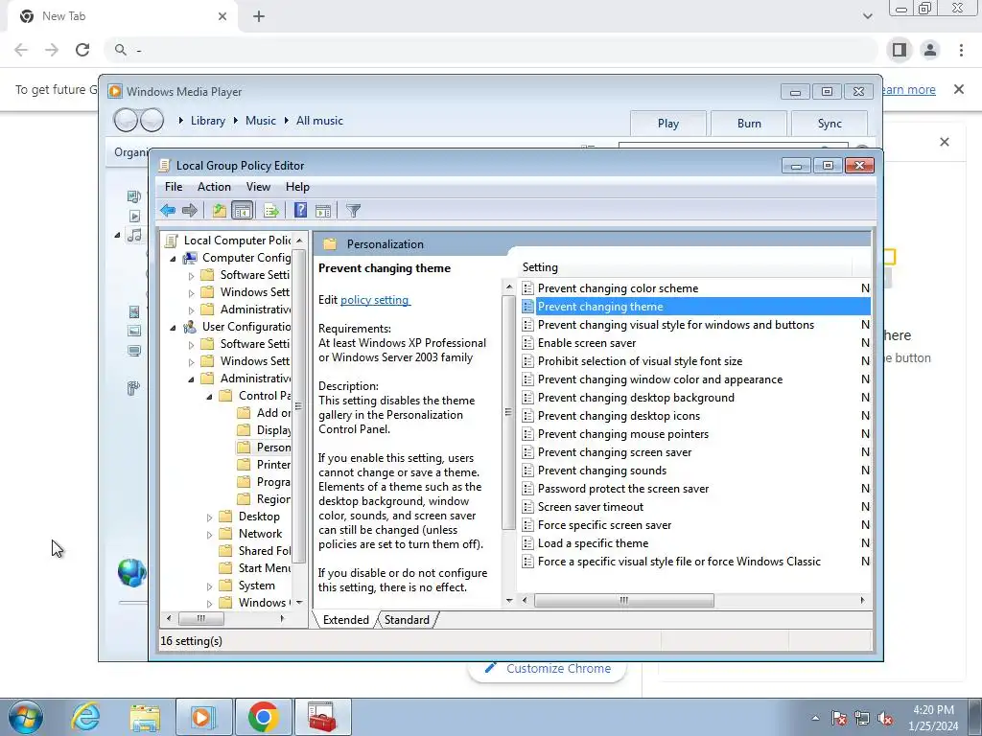The height and width of the screenshot is (736, 982).
Task: Click the Personalization folder icon in the tree
Action: coord(244,448)
